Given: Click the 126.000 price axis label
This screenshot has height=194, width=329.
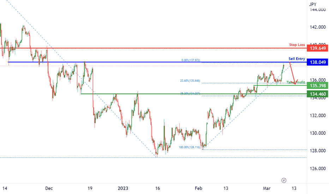Looking at the screenshot, I should [318, 169].
